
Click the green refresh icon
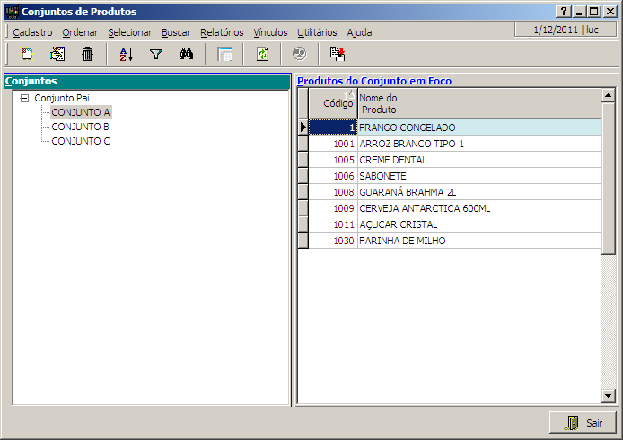[x=262, y=54]
